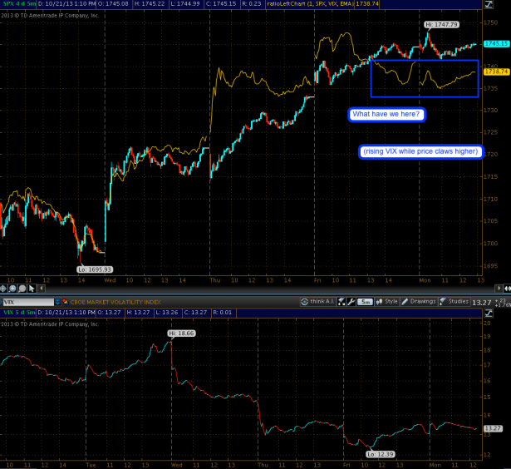Open the Studies menu

tap(454, 302)
